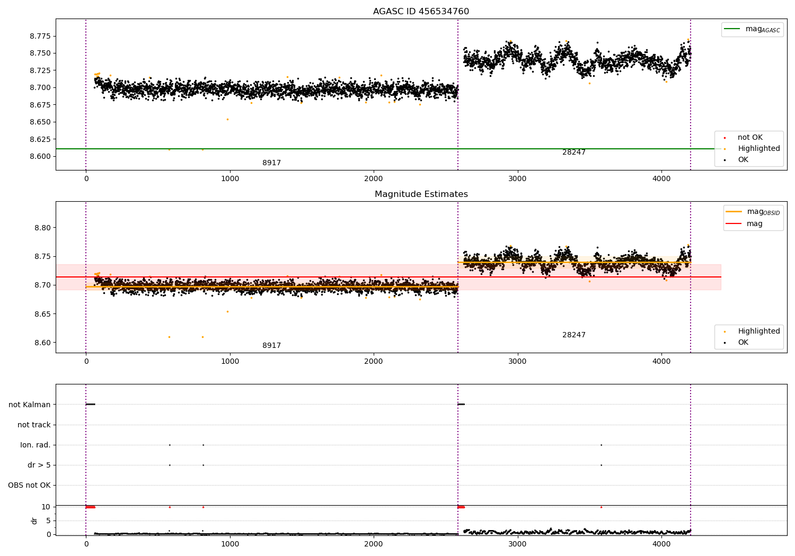The width and height of the screenshot is (795, 556).
Task: Click obsid label 8917 in Magnitude Estimates plot
Action: [271, 346]
